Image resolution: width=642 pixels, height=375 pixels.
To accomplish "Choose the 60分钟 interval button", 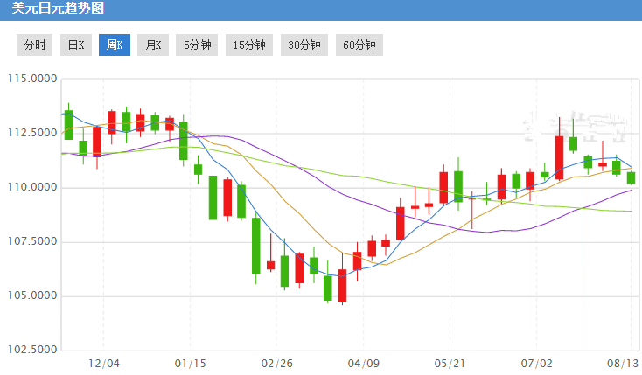I will click(x=359, y=45).
